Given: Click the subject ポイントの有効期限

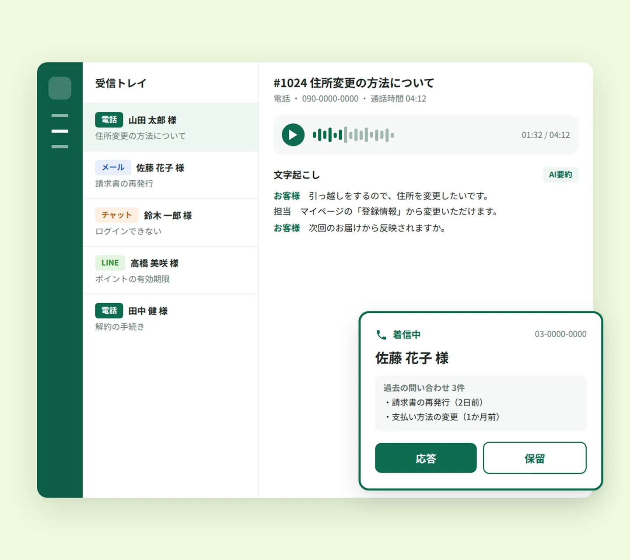Looking at the screenshot, I should click(133, 279).
